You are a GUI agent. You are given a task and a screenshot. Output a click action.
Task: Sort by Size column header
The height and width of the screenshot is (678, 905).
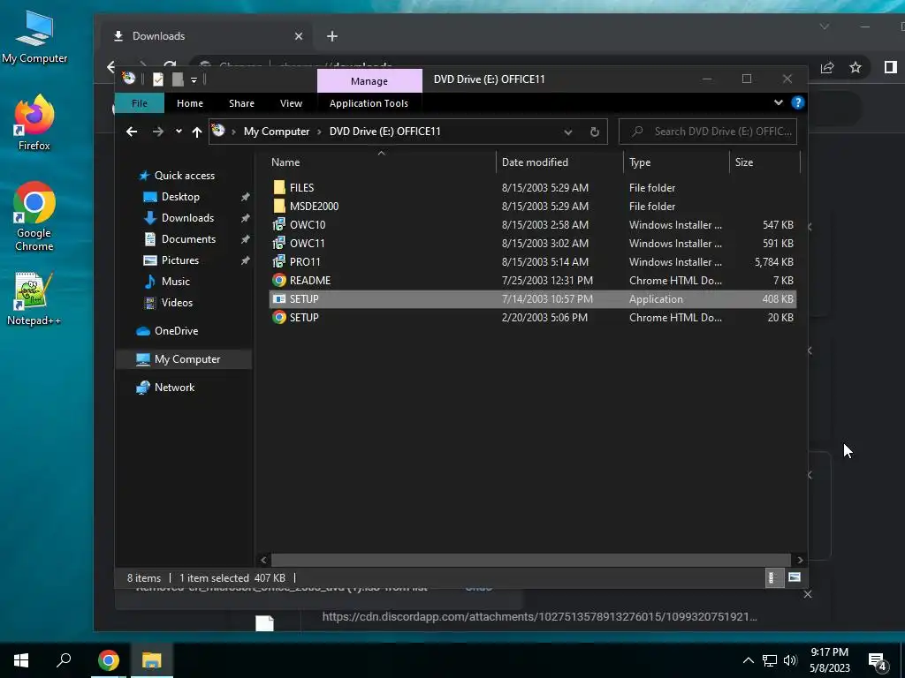coord(744,162)
